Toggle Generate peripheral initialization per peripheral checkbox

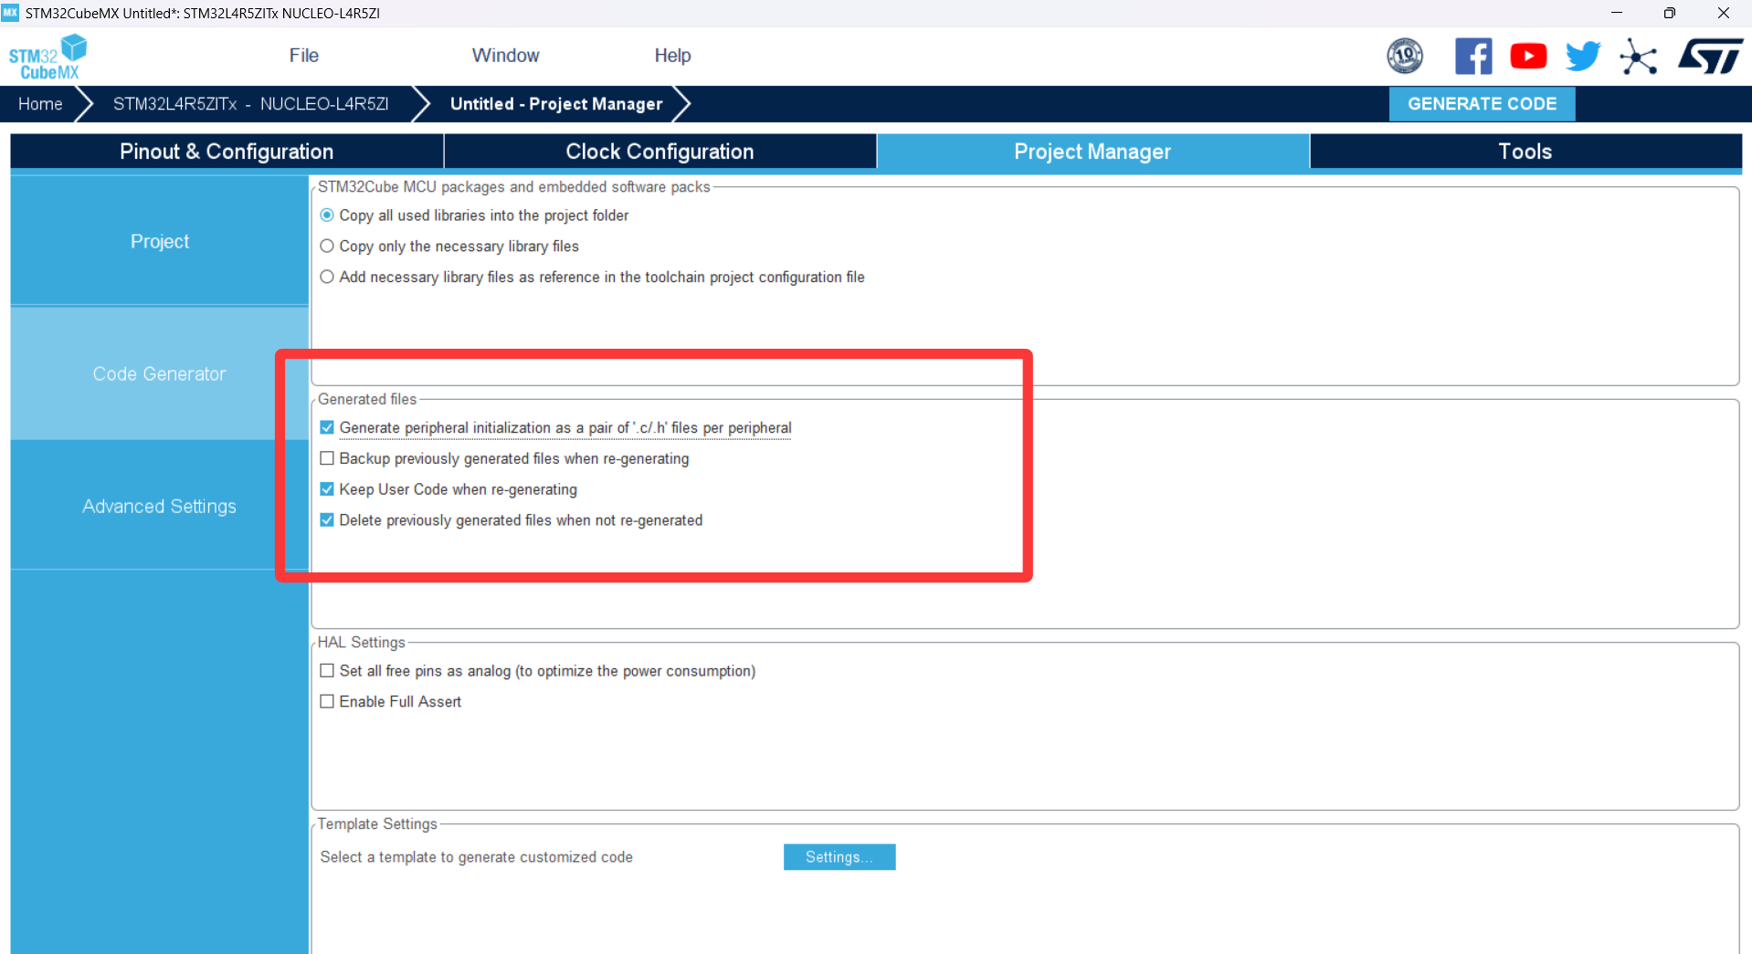tap(327, 428)
